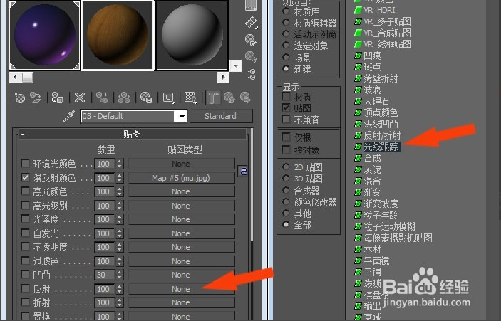Select the 材质编辑器 radio button
Screen dimensions: 501x321
(x=286, y=22)
